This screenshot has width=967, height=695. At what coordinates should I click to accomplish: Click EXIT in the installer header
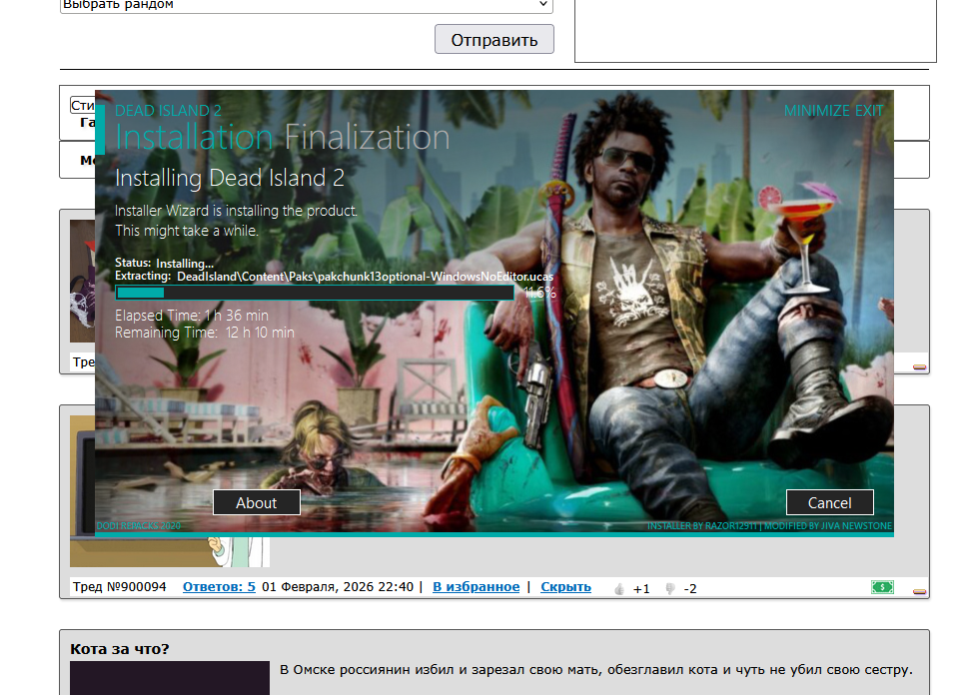click(869, 111)
